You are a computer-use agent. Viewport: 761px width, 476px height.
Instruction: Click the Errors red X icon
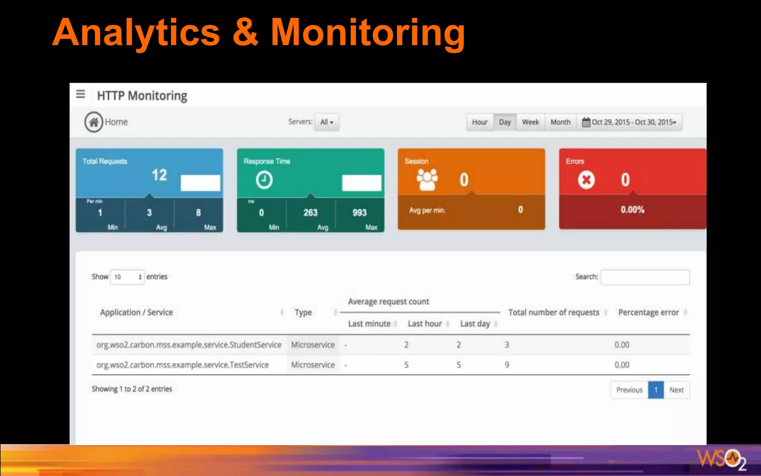tap(586, 180)
